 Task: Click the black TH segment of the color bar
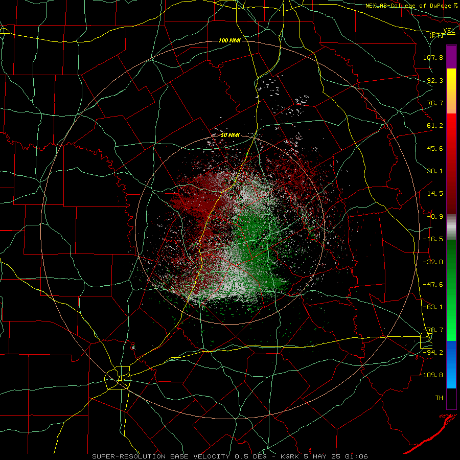[x=451, y=399]
